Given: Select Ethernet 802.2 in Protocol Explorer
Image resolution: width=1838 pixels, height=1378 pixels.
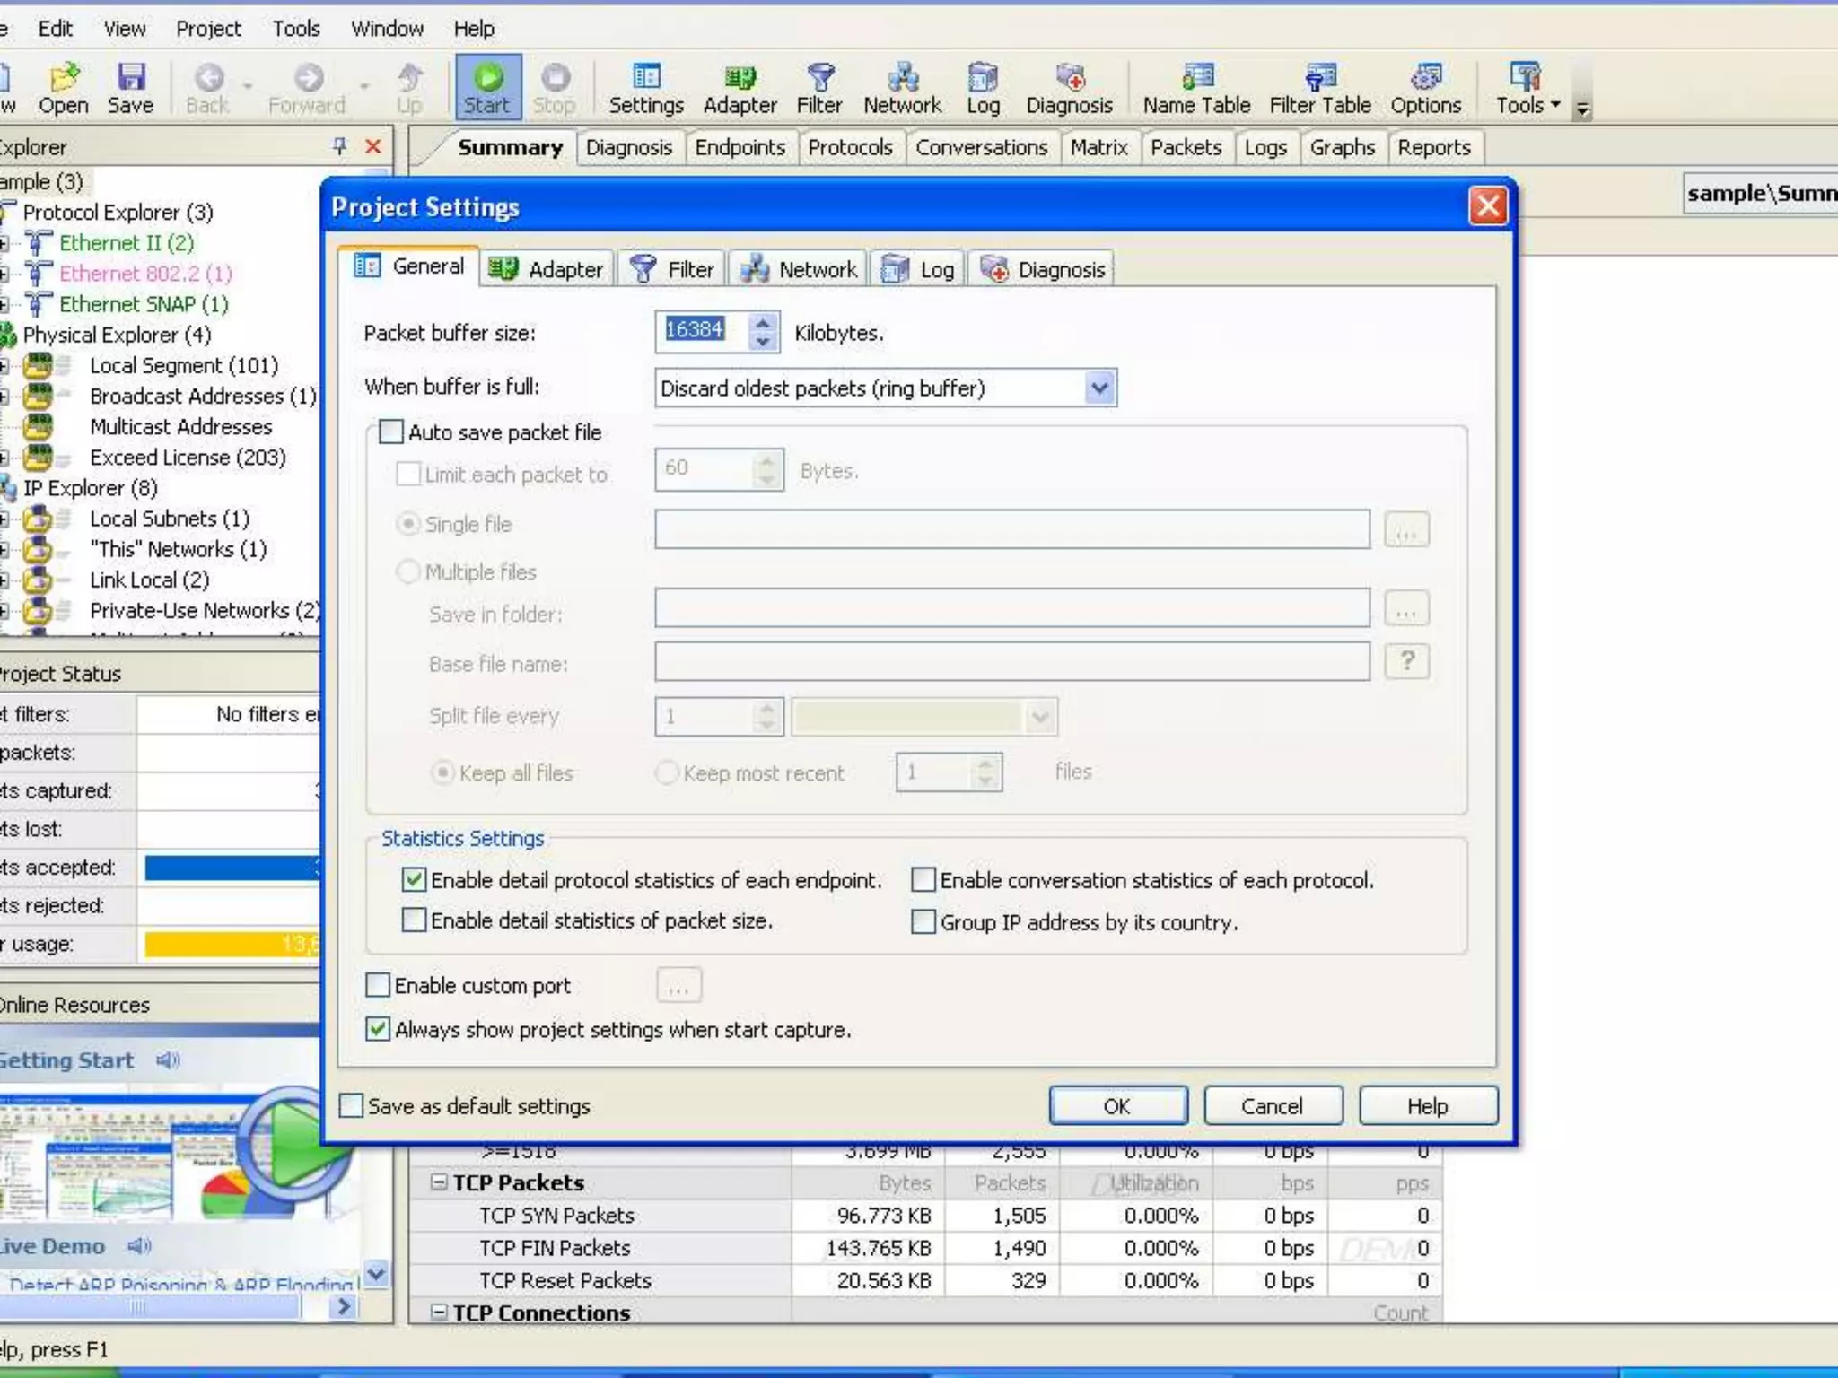Looking at the screenshot, I should [145, 274].
